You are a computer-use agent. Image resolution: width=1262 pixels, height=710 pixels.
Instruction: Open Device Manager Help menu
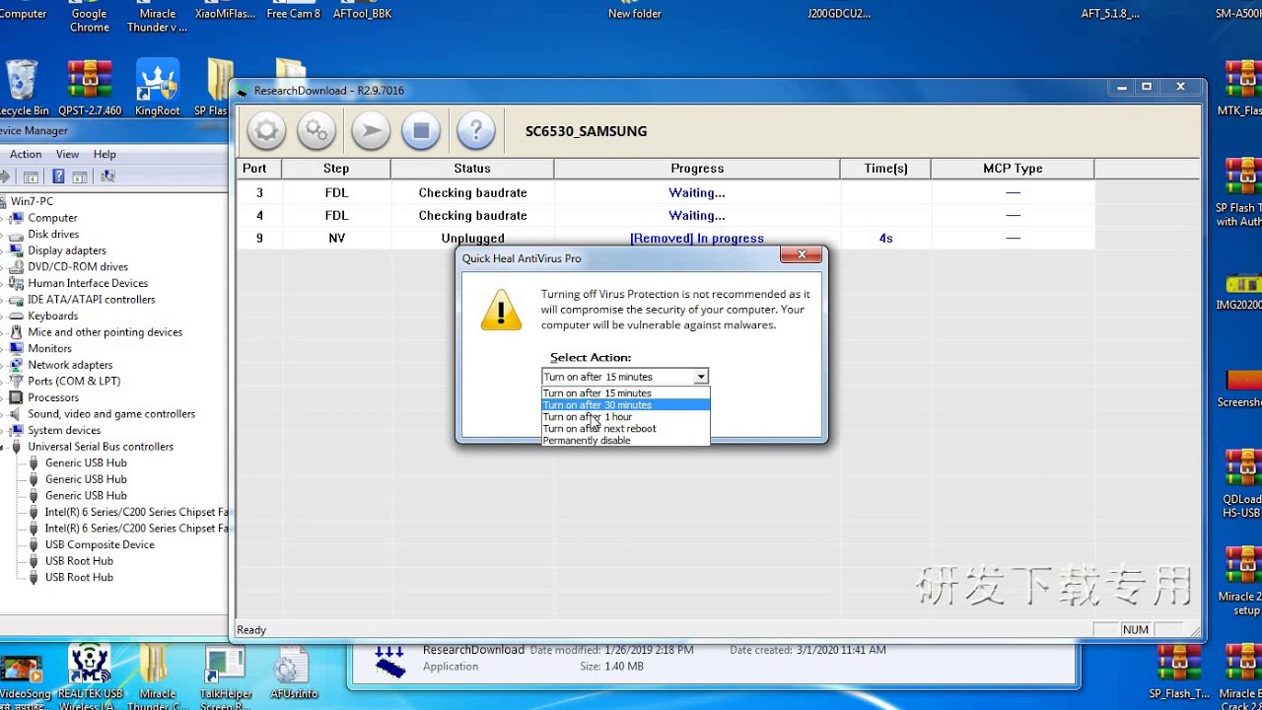pos(105,154)
